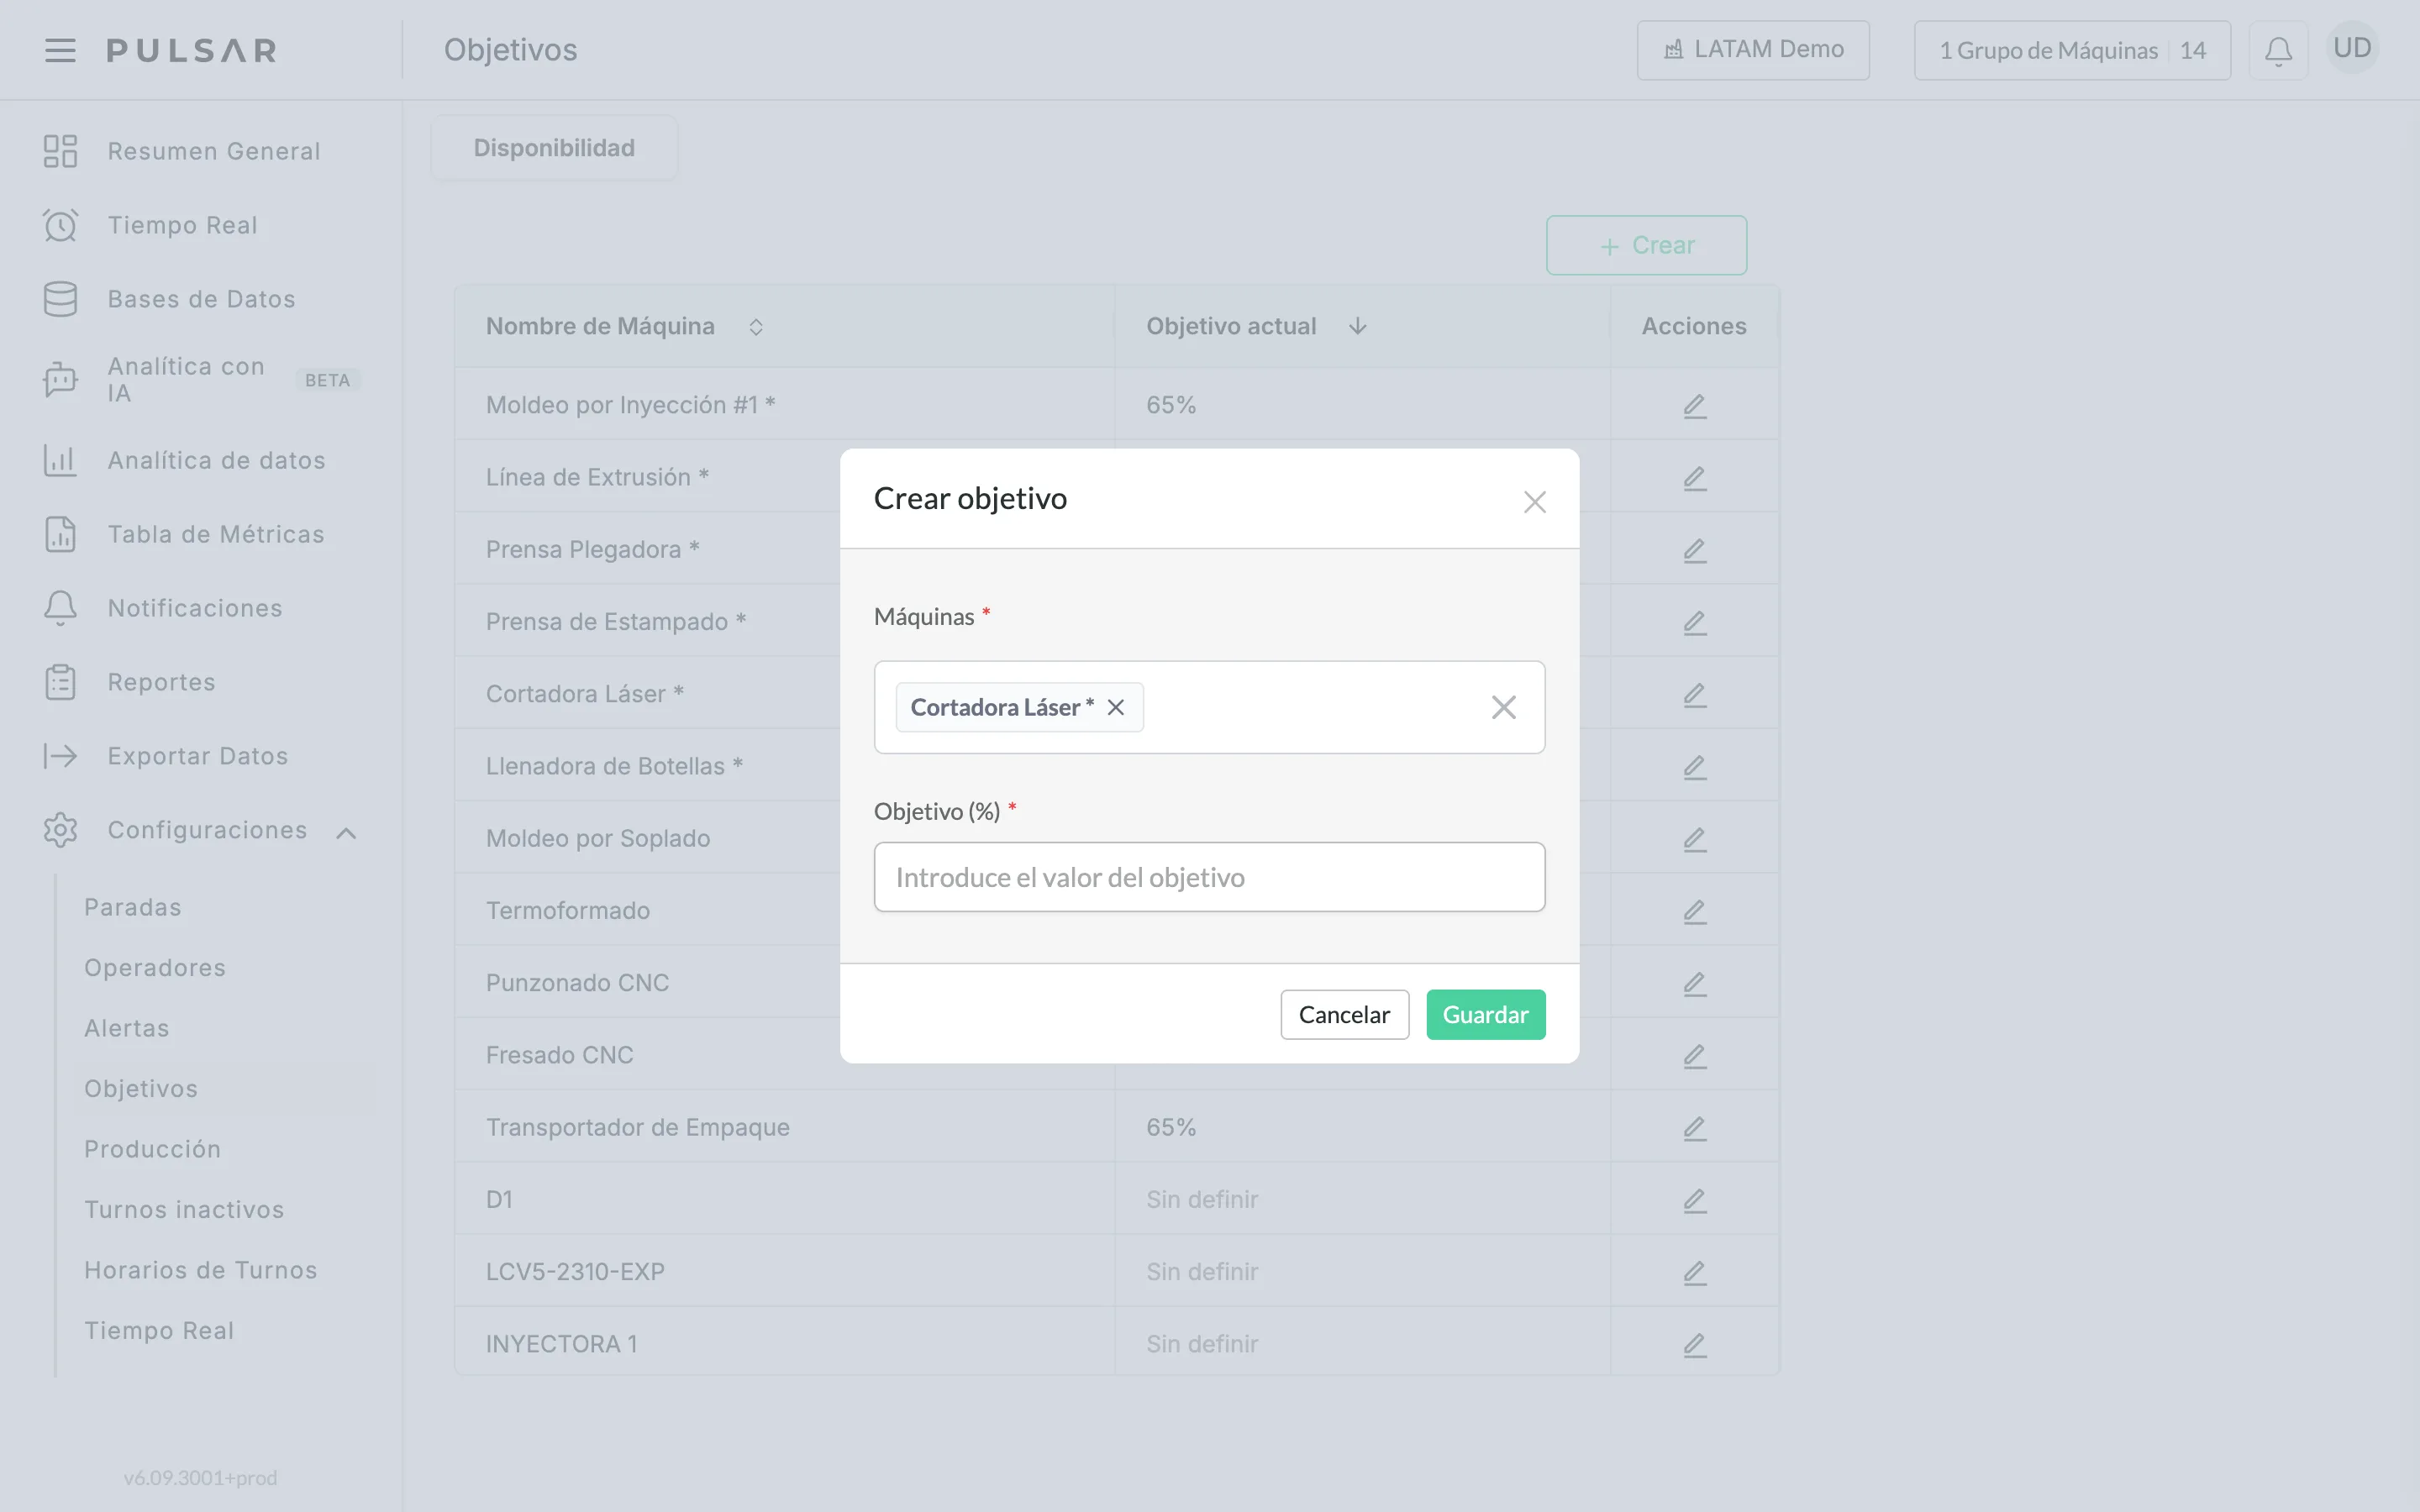Click the Guardar button
This screenshot has height=1512, width=2420.
[x=1485, y=1014]
